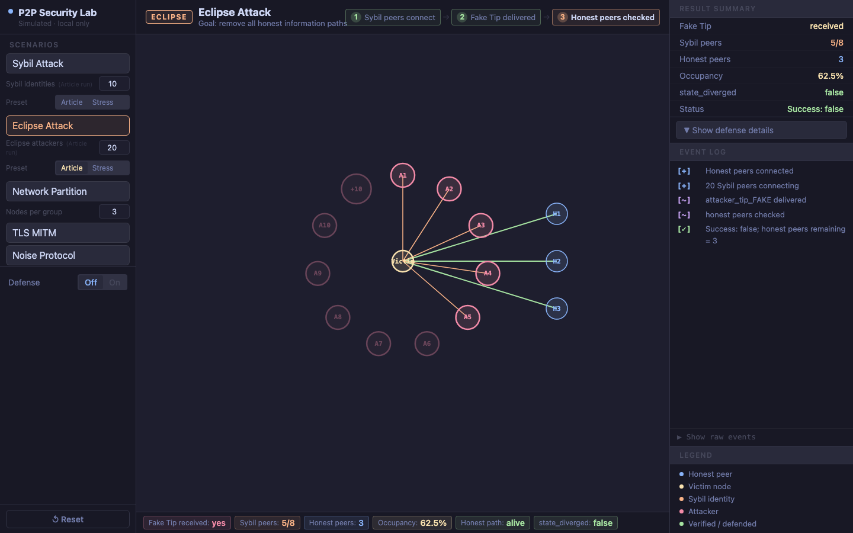Choose Article preset for Eclipse Attack
The width and height of the screenshot is (853, 533).
pyautogui.click(x=72, y=168)
